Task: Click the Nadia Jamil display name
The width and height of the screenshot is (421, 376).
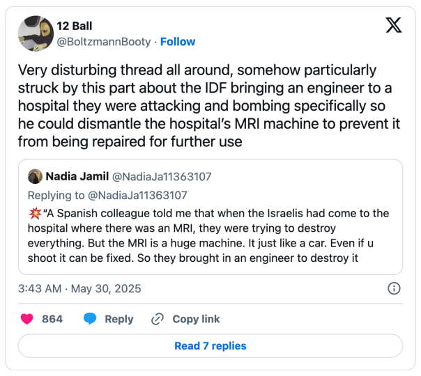Action: [x=77, y=176]
